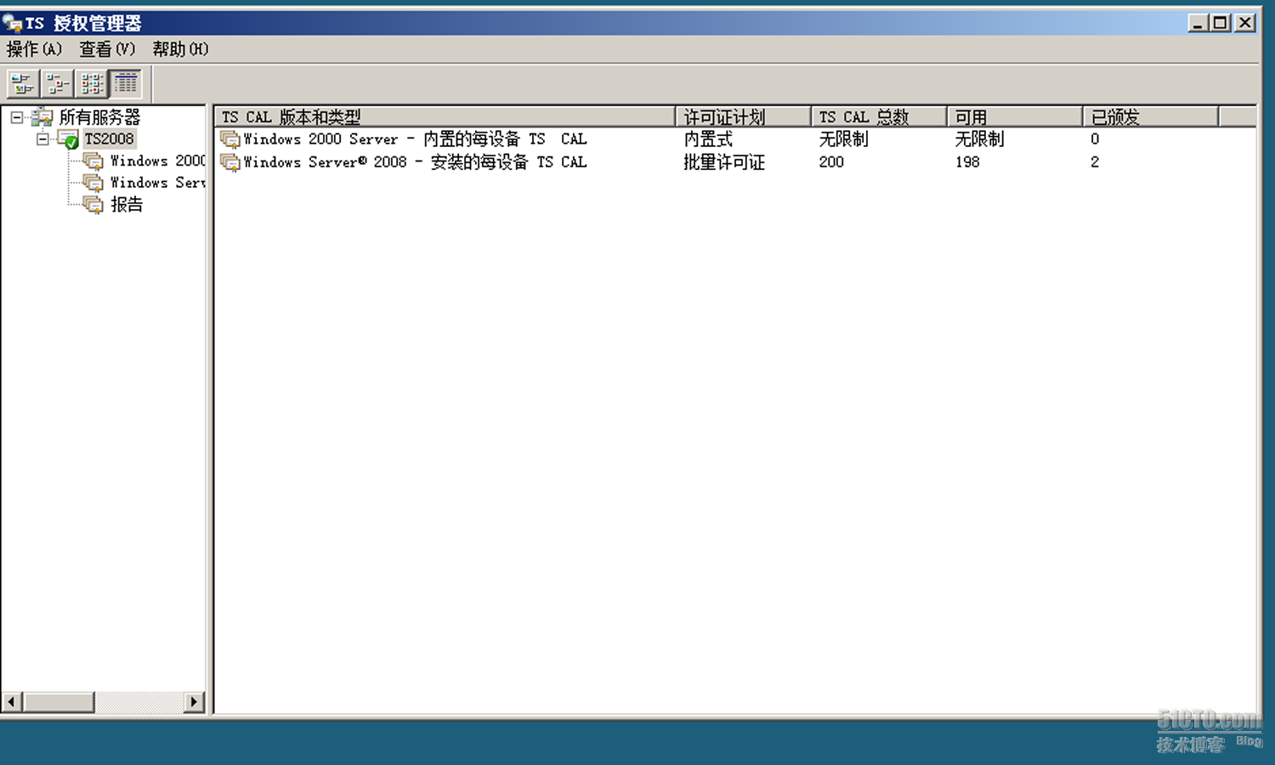Screen dimensions: 1275x765
Task: Select the TS2008 server tree item
Action: tap(109, 139)
